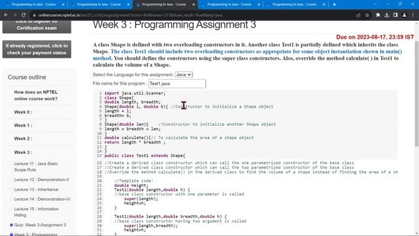Viewport: 419px width, 236px height.
Task: Click the Due on 2023-08-17 deadline text
Action: [x=375, y=37]
